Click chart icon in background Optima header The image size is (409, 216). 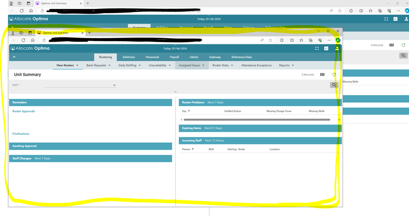click(x=395, y=19)
